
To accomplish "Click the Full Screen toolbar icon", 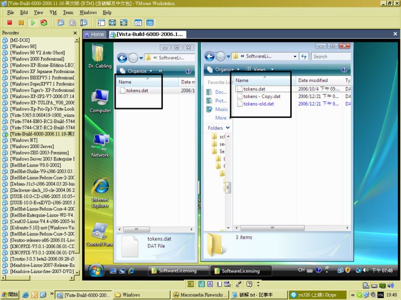I will pyautogui.click(x=123, y=22).
